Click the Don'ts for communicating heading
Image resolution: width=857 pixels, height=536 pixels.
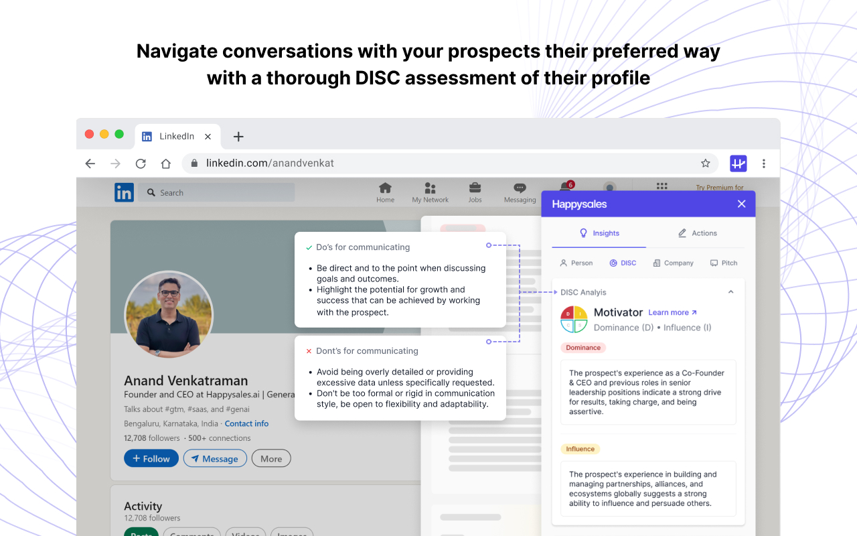367,351
